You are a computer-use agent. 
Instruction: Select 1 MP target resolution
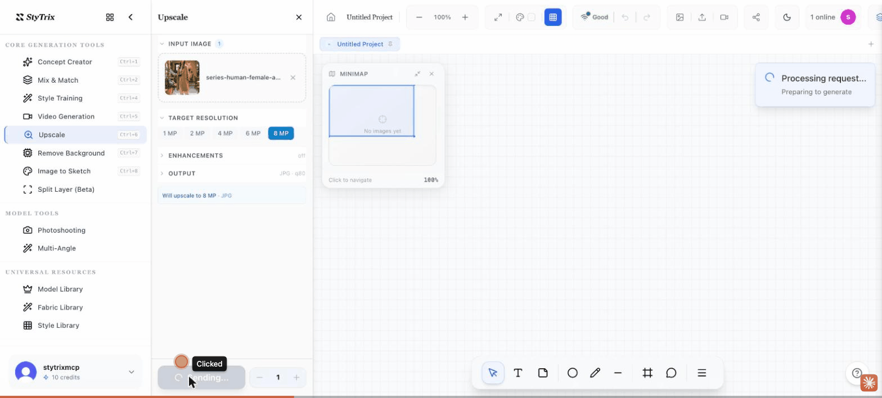tap(170, 133)
